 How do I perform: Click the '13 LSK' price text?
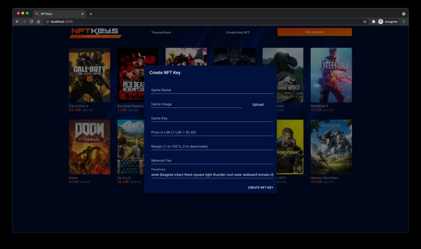[x=317, y=182]
